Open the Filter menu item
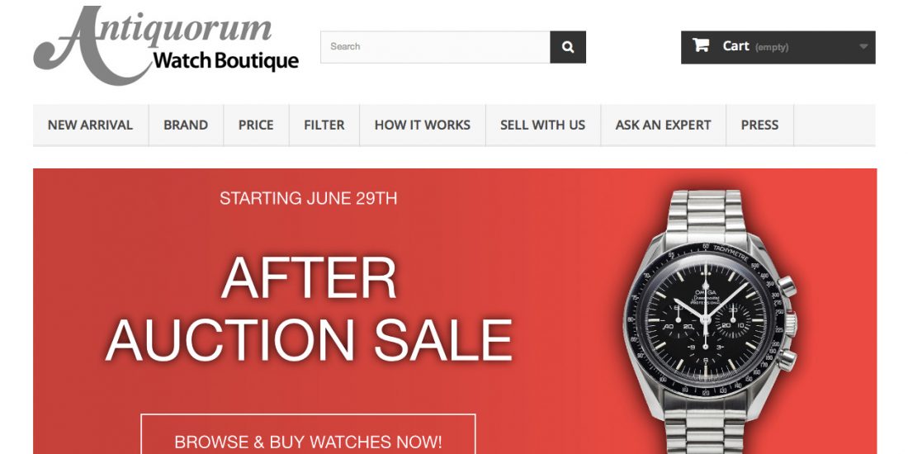The height and width of the screenshot is (454, 908). coord(324,125)
